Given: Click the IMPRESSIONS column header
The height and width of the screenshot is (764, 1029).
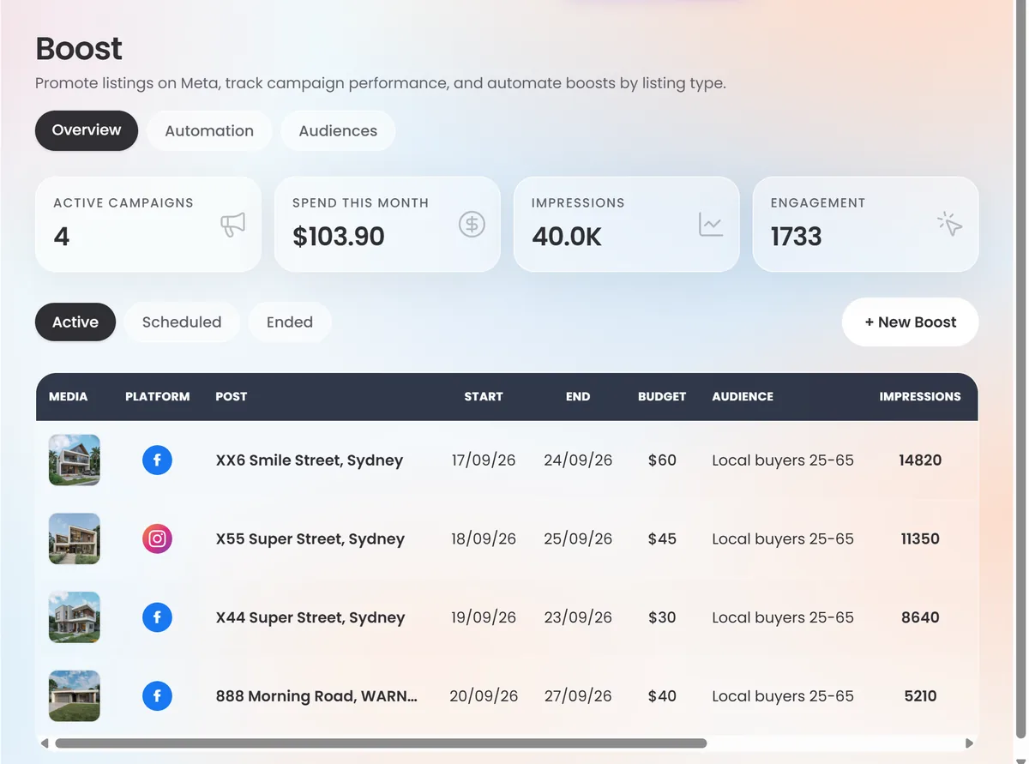Looking at the screenshot, I should tap(920, 397).
